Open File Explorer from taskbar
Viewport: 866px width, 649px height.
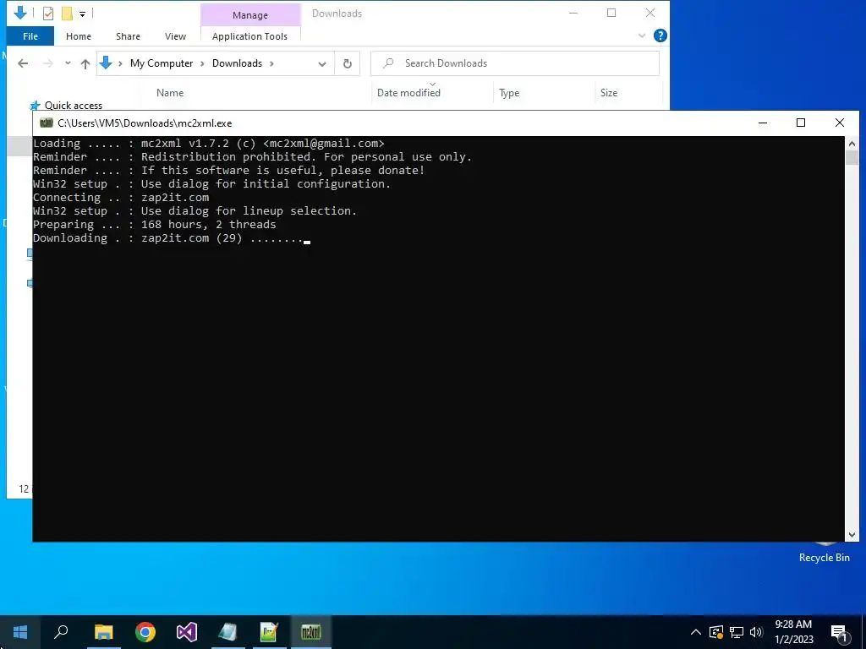pyautogui.click(x=103, y=632)
